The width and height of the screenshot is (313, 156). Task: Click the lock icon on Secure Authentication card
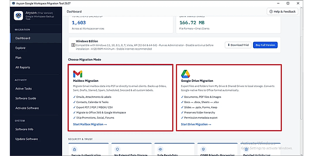coord(74,149)
